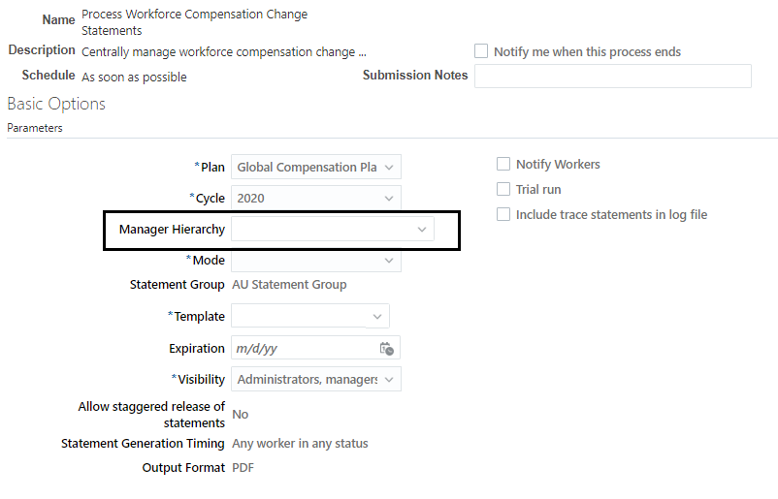
Task: Click the truncated Description text
Action: coord(224,52)
